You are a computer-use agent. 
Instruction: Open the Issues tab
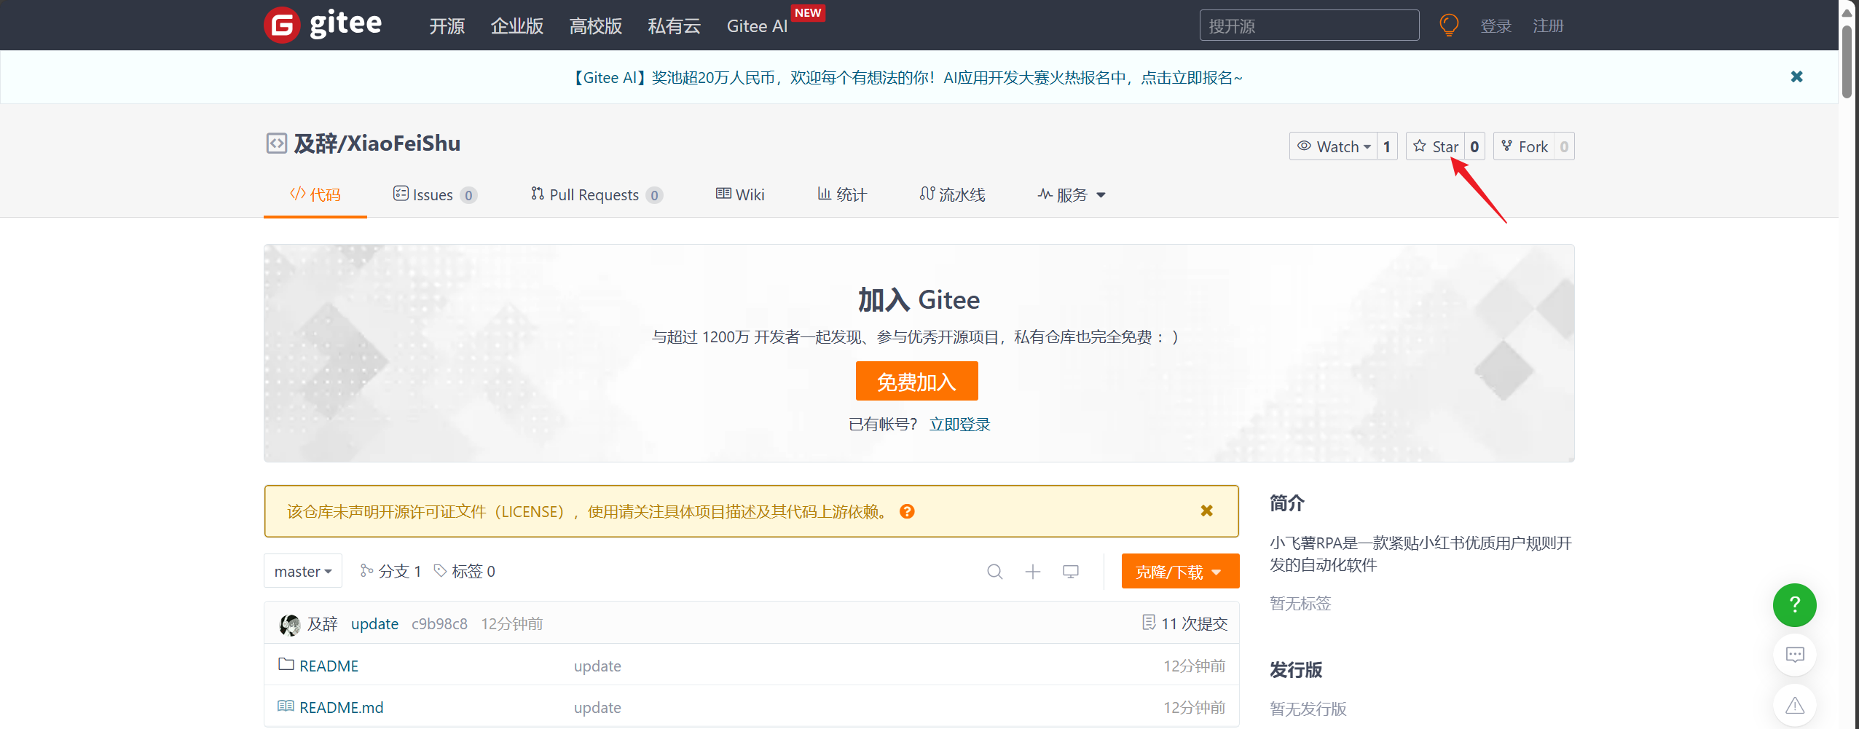coord(435,194)
